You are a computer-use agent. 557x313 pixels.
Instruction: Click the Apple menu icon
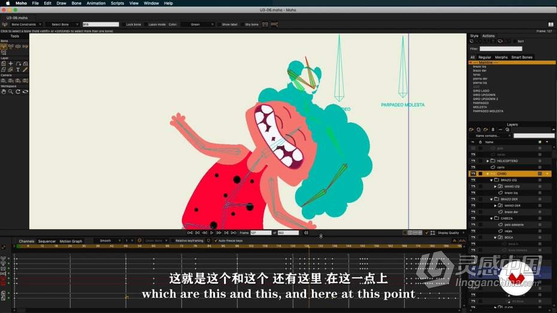point(8,3)
